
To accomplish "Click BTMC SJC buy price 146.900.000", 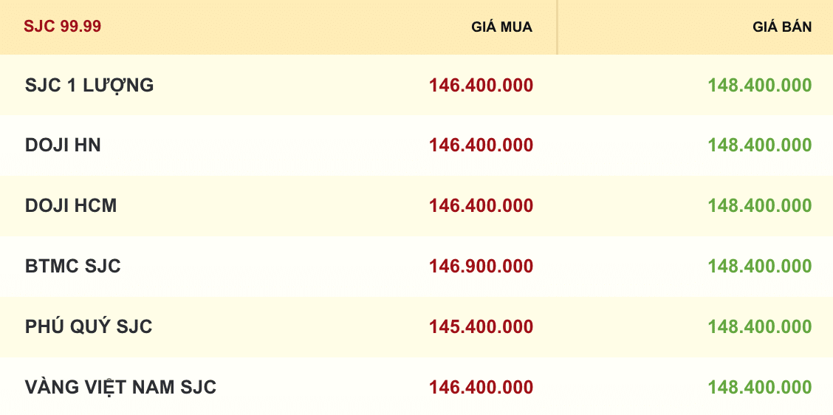I will click(x=481, y=267).
